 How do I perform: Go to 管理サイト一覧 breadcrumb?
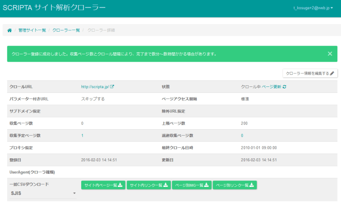pyautogui.click(x=32, y=31)
